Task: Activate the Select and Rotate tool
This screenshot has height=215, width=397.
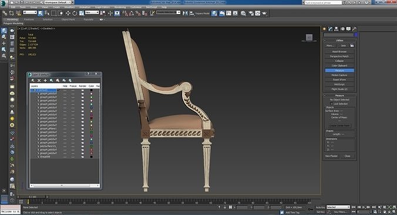Action: click(x=75, y=13)
